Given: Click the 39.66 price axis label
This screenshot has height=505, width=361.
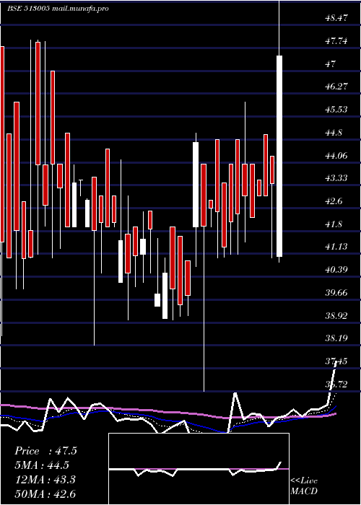Looking at the screenshot, I should click(x=336, y=293).
